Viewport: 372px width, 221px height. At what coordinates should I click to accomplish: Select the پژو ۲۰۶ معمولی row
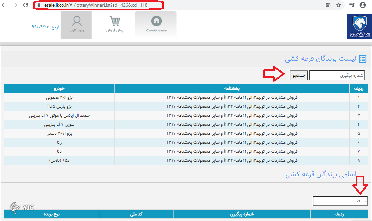[x=59, y=97]
